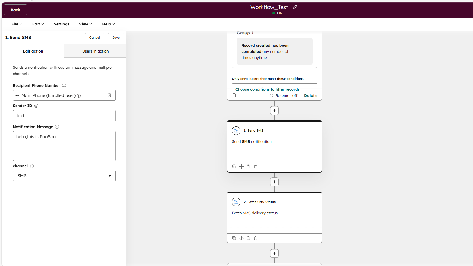The width and height of the screenshot is (473, 266).
Task: Turn Re-enroll on for the trigger
Action: click(x=284, y=95)
